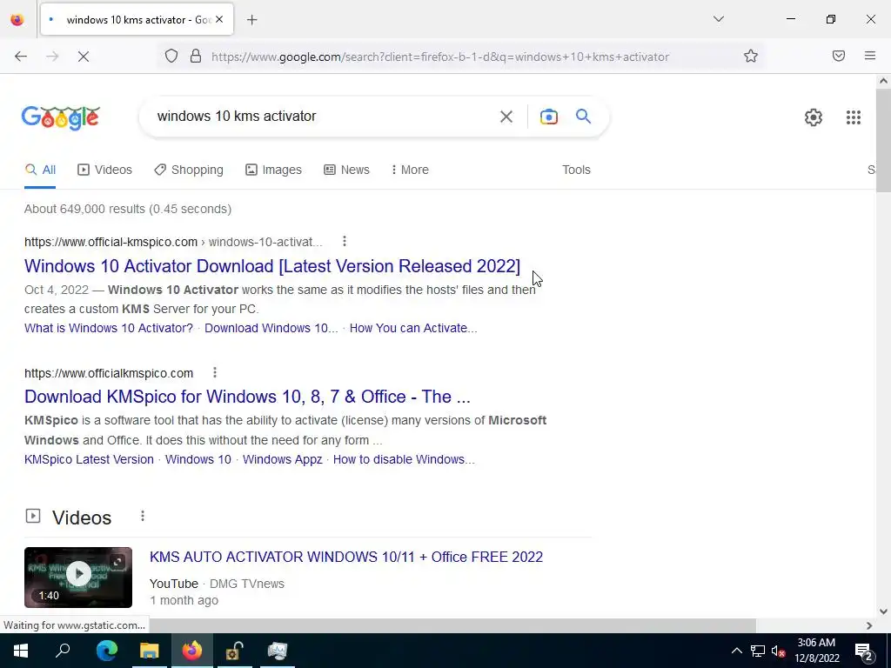891x668 pixels.
Task: Open 'Download Windows 10...' sitelink
Action: (x=271, y=328)
